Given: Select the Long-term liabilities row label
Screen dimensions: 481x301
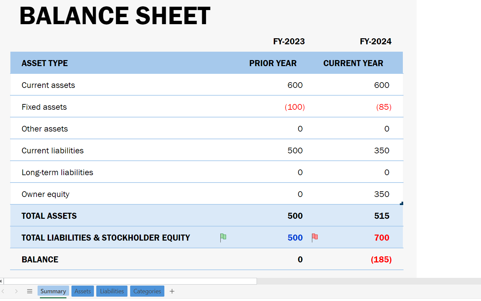Looking at the screenshot, I should (x=57, y=172).
